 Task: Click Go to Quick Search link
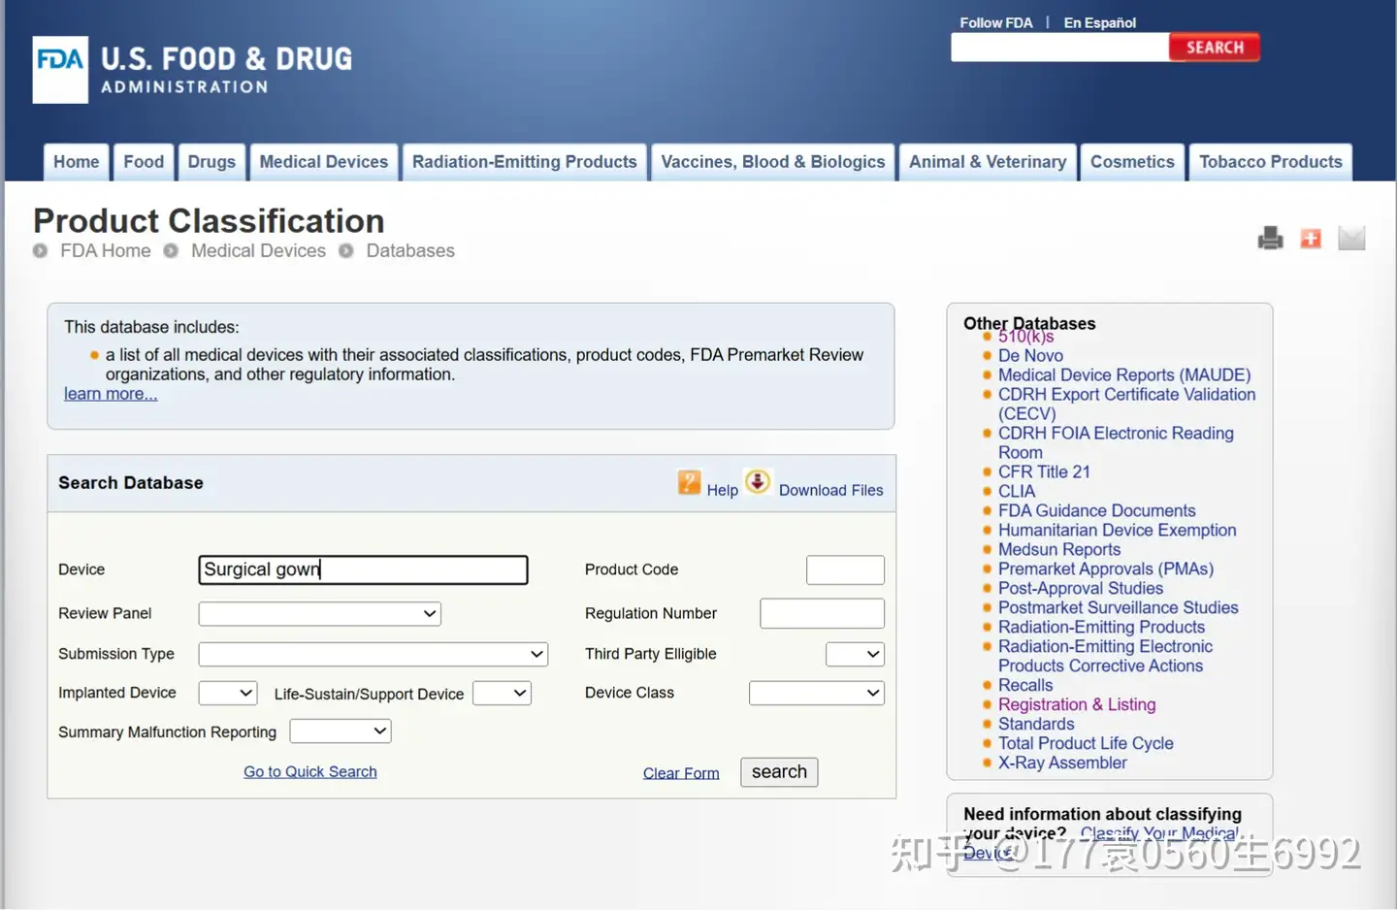pyautogui.click(x=310, y=771)
